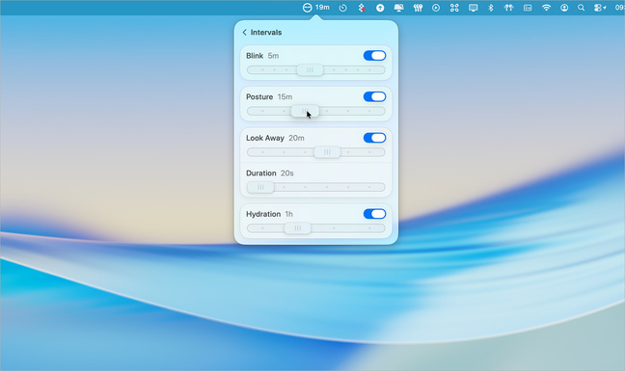Switch off the Hydration reminder
The width and height of the screenshot is (625, 371).
coord(374,214)
